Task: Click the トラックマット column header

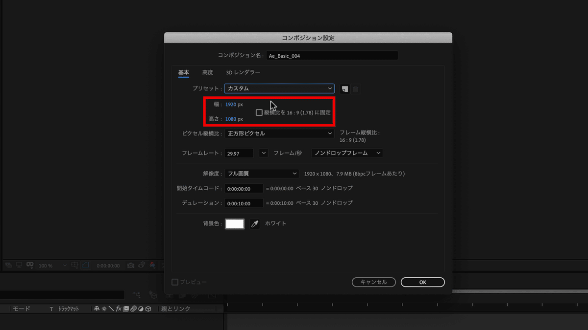Action: 69,309
